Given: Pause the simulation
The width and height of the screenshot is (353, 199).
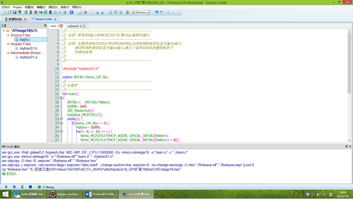Looking at the screenshot, I should pyautogui.click(x=22, y=187).
